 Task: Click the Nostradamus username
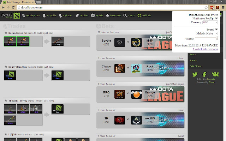pyautogui.click(x=17, y=33)
